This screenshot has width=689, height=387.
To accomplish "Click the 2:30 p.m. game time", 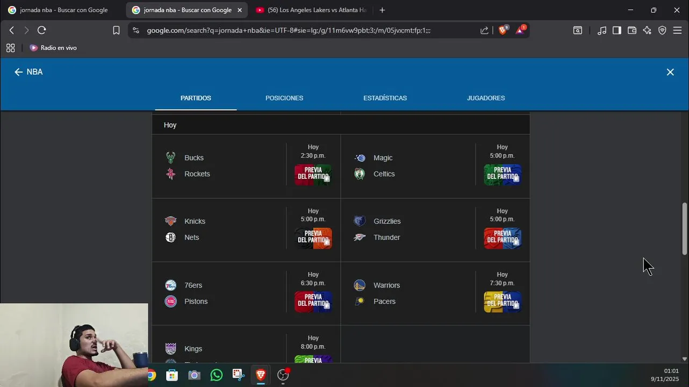I will (x=313, y=155).
